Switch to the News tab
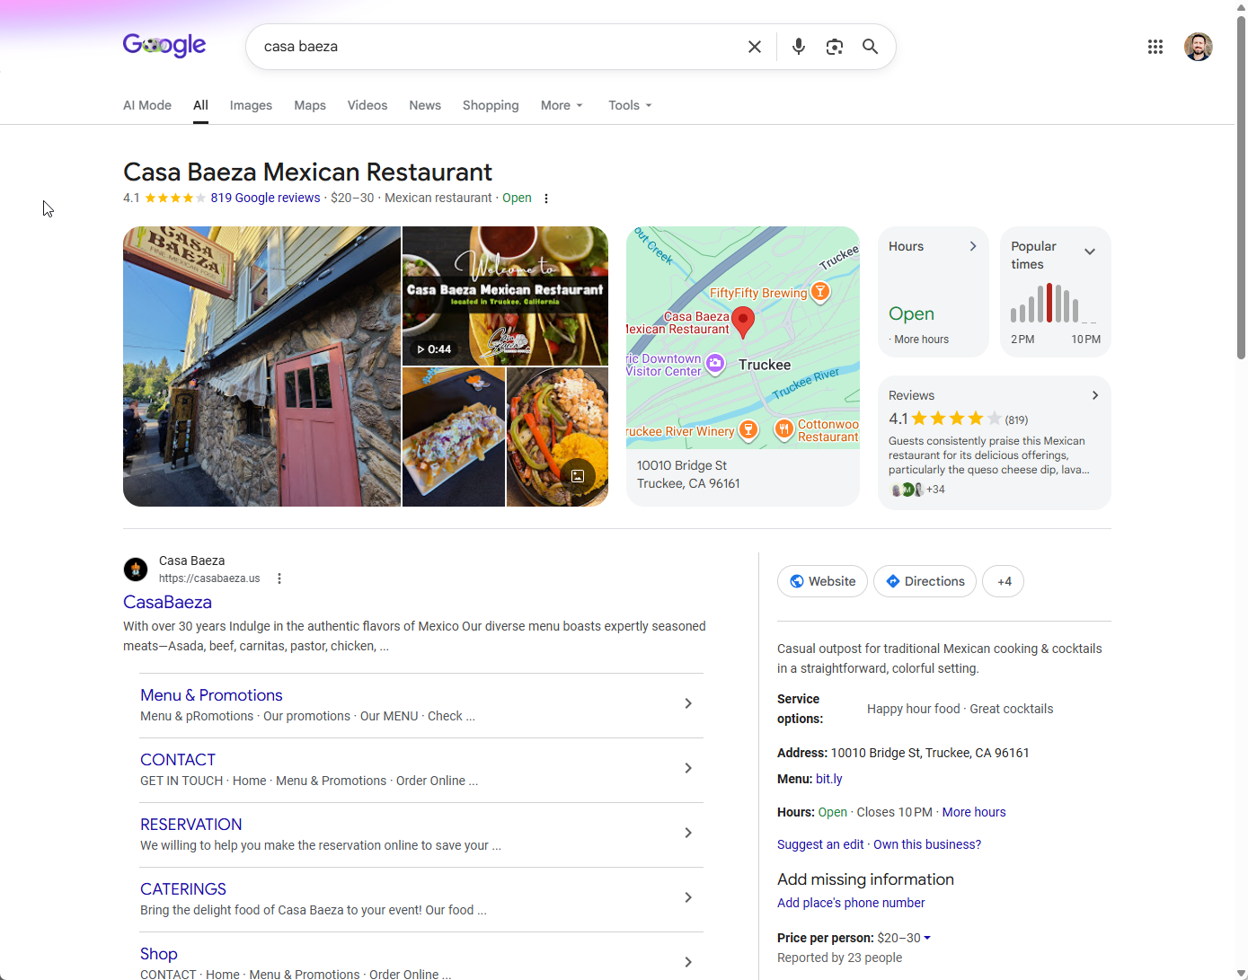This screenshot has width=1248, height=980. pyautogui.click(x=425, y=105)
